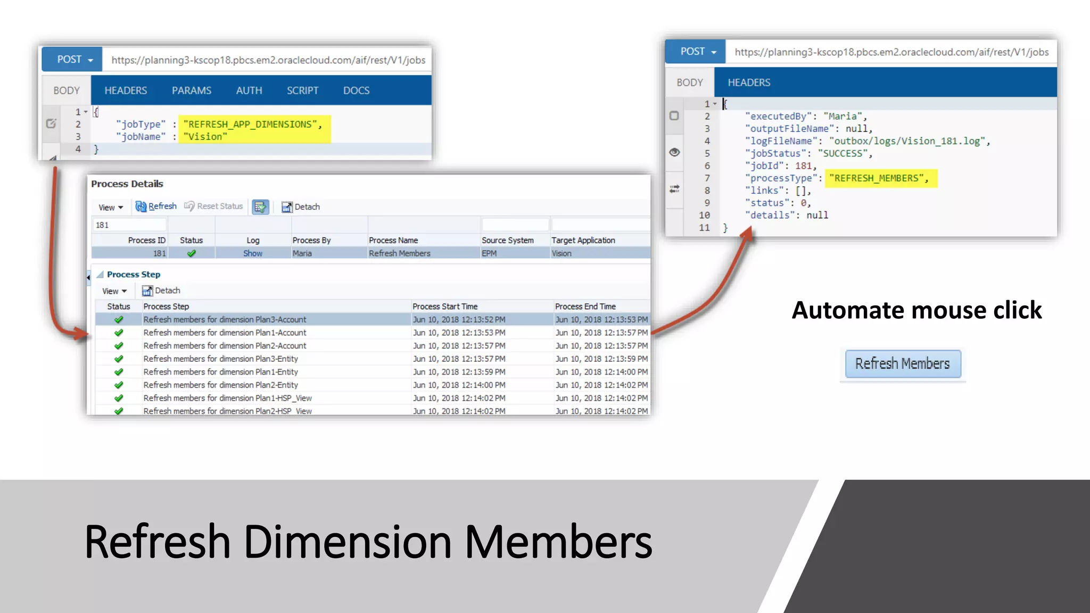Open POST method dropdown in left request panel
Screen dimensions: 1090x613
point(72,60)
